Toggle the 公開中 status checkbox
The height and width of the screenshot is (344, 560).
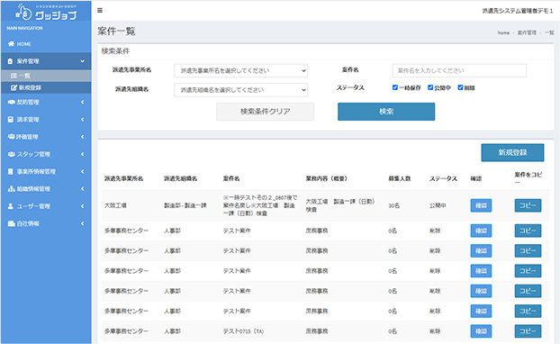pyautogui.click(x=430, y=87)
